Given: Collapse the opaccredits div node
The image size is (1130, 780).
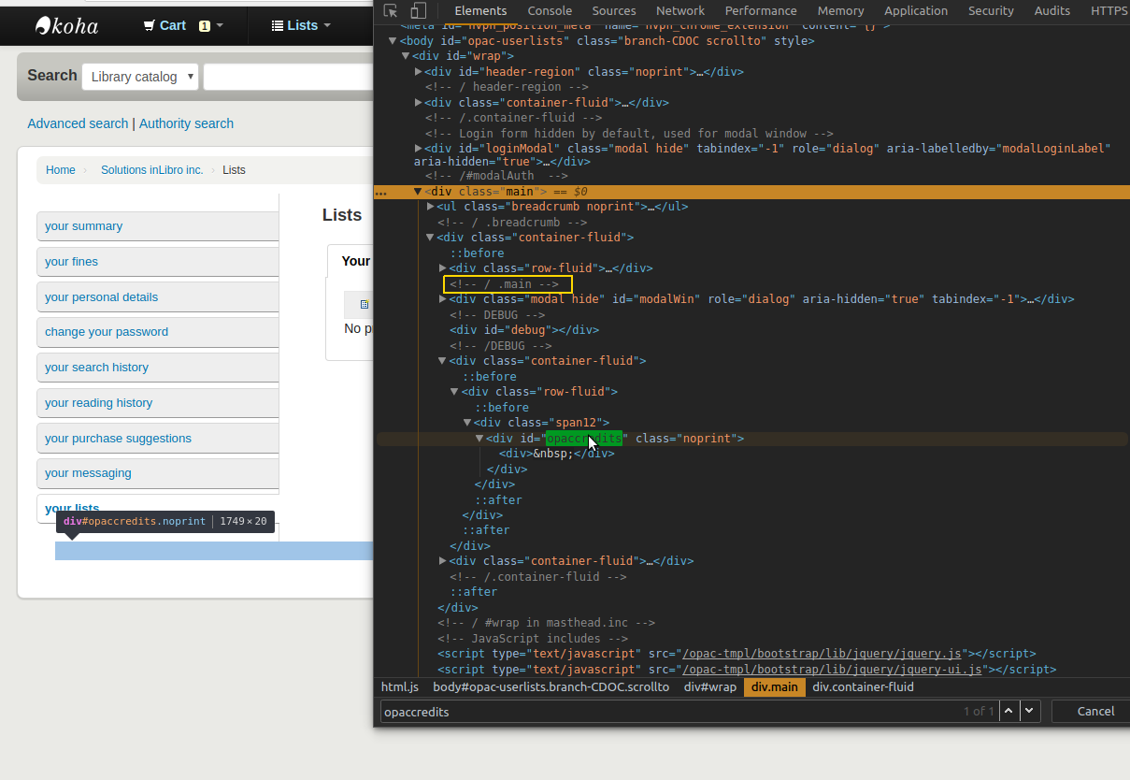Looking at the screenshot, I should [x=479, y=439].
